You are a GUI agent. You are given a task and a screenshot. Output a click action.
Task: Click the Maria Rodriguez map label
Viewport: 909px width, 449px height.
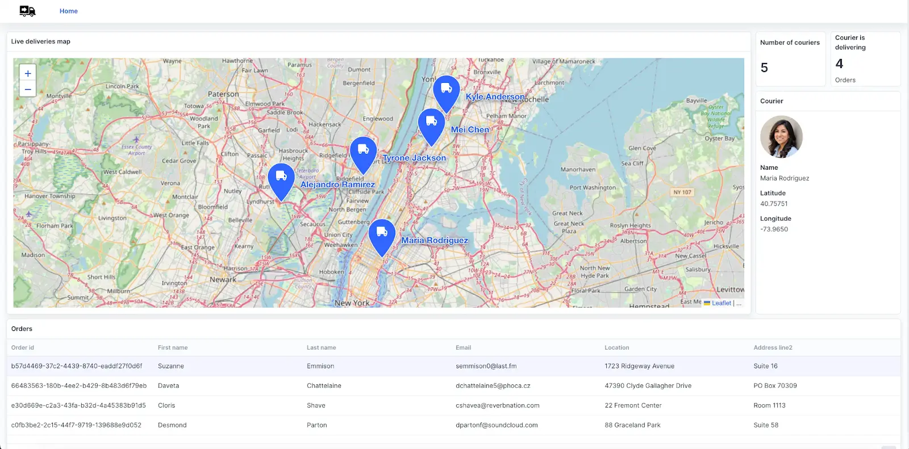(435, 240)
